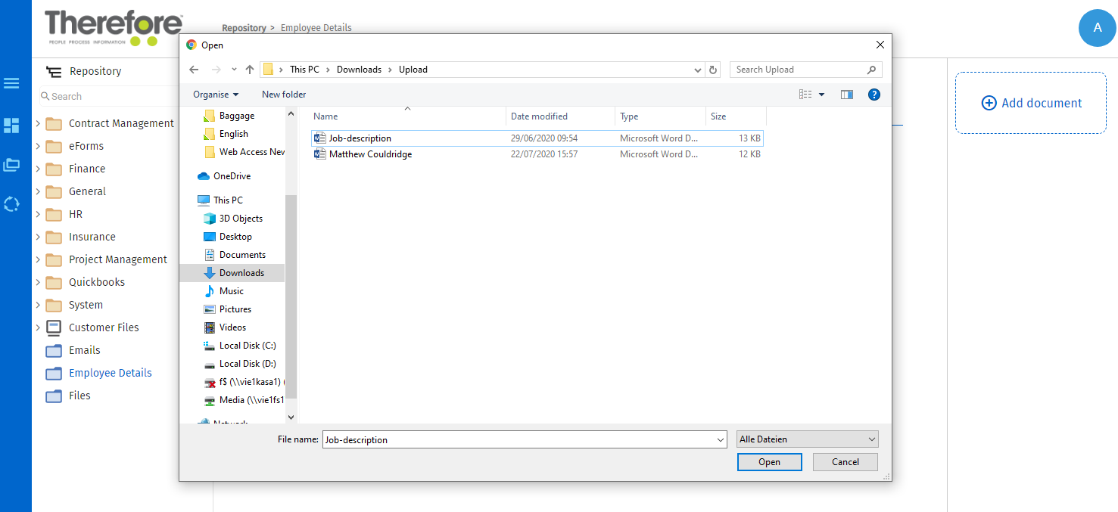Select the Downloads folder in navigation pane
This screenshot has height=512, width=1118.
coord(240,272)
